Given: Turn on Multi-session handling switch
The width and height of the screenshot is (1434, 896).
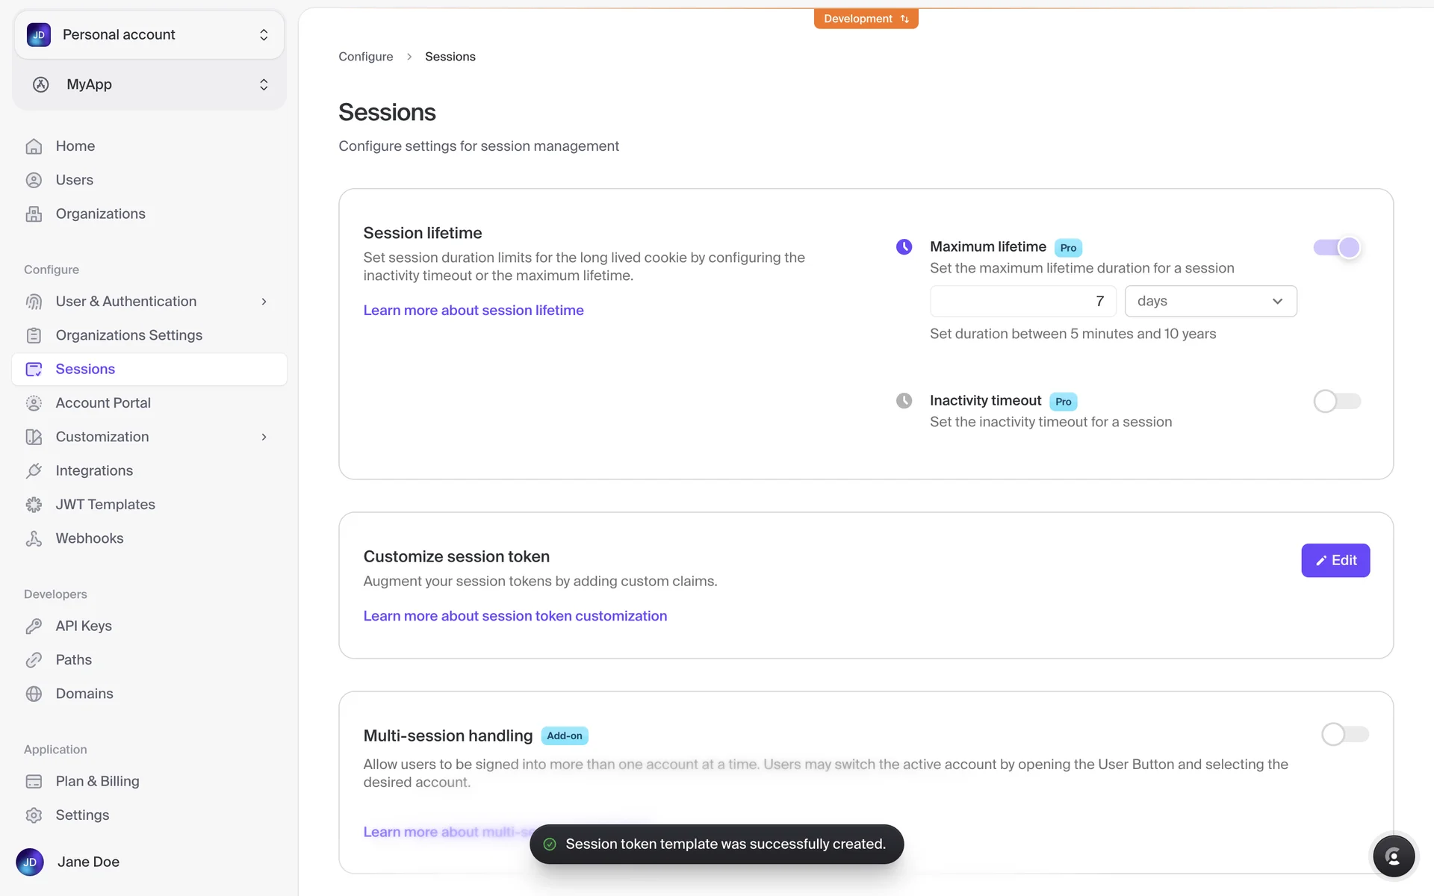Looking at the screenshot, I should pyautogui.click(x=1344, y=734).
